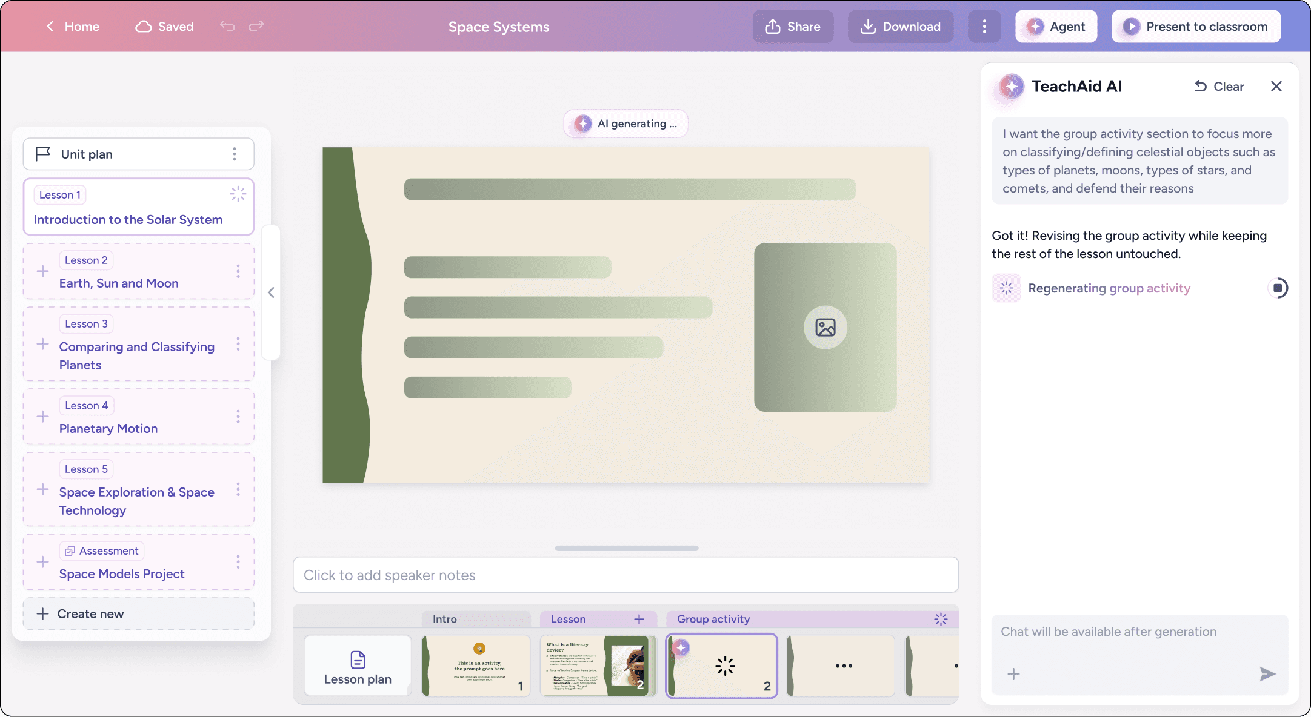Click the plus attachment icon in chat
The width and height of the screenshot is (1311, 717).
1013,673
